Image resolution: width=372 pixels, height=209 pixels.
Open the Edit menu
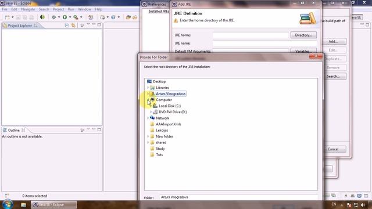tap(14, 9)
